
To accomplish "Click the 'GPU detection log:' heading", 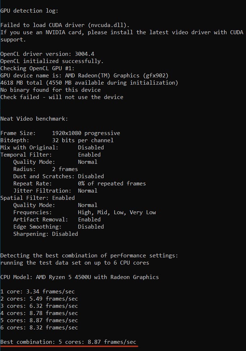I will point(29,11).
